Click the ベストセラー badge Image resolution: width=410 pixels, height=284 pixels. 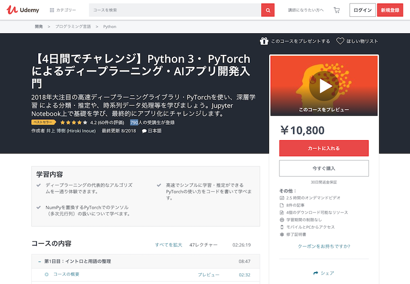pyautogui.click(x=44, y=122)
